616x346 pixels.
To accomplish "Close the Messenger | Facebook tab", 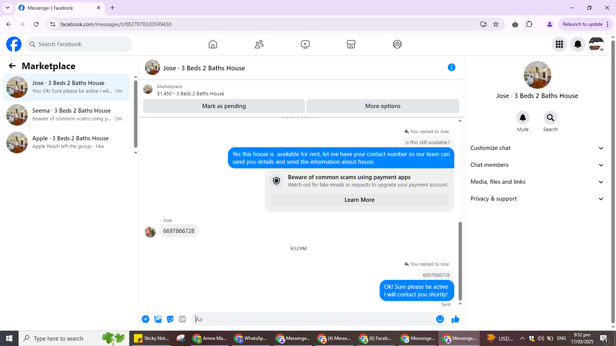I will click(99, 8).
